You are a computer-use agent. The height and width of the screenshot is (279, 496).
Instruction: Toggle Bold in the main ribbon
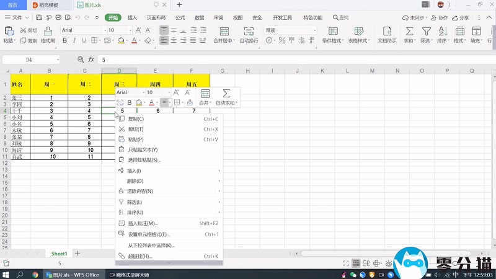64,41
